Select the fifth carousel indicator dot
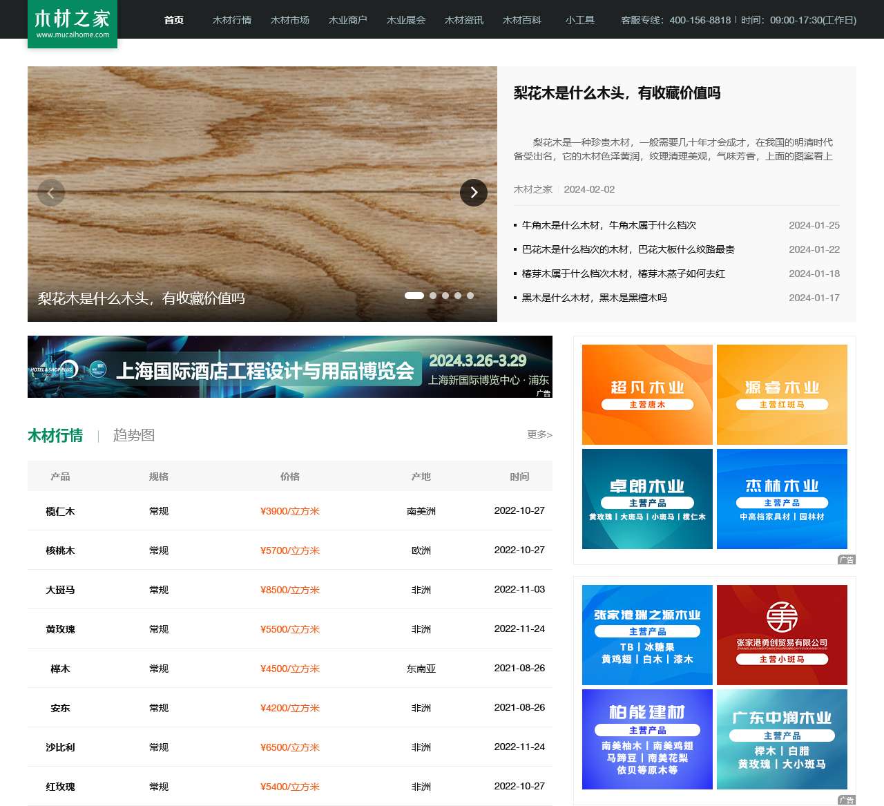Image resolution: width=884 pixels, height=806 pixels. tap(470, 296)
